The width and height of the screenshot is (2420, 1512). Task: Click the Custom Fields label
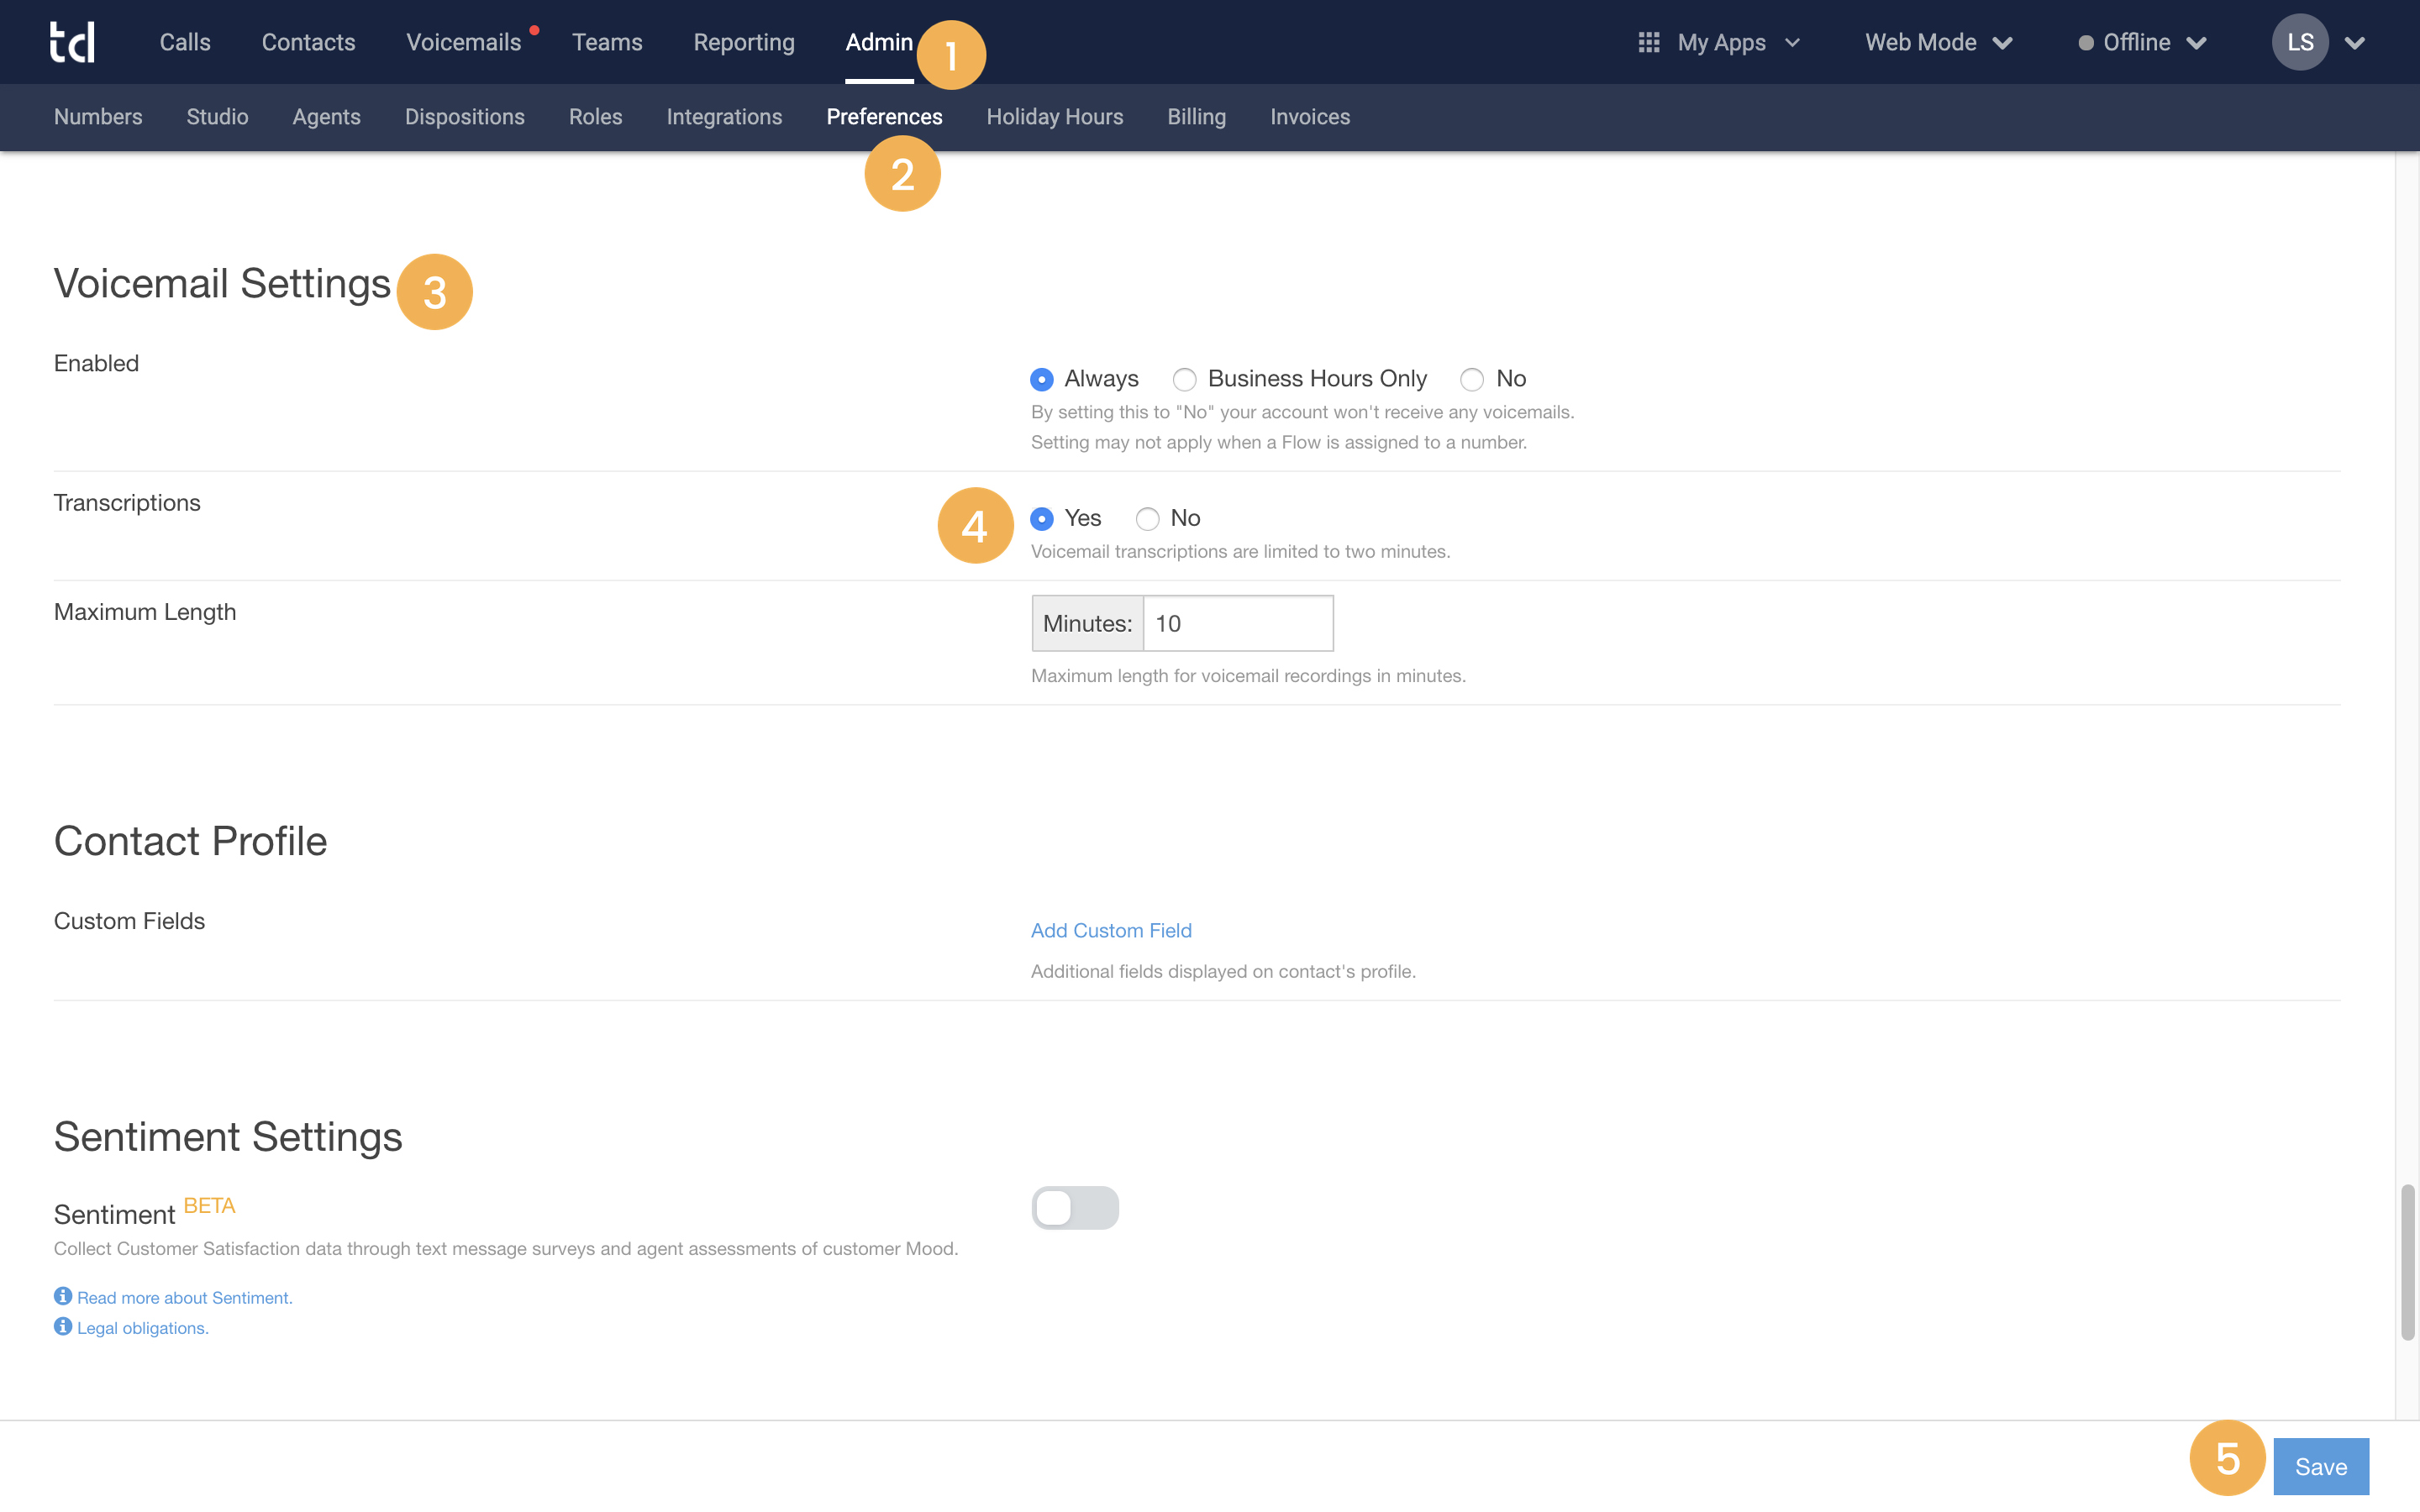(129, 921)
